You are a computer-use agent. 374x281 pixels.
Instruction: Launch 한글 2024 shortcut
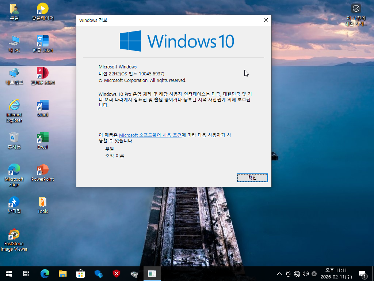click(43, 44)
